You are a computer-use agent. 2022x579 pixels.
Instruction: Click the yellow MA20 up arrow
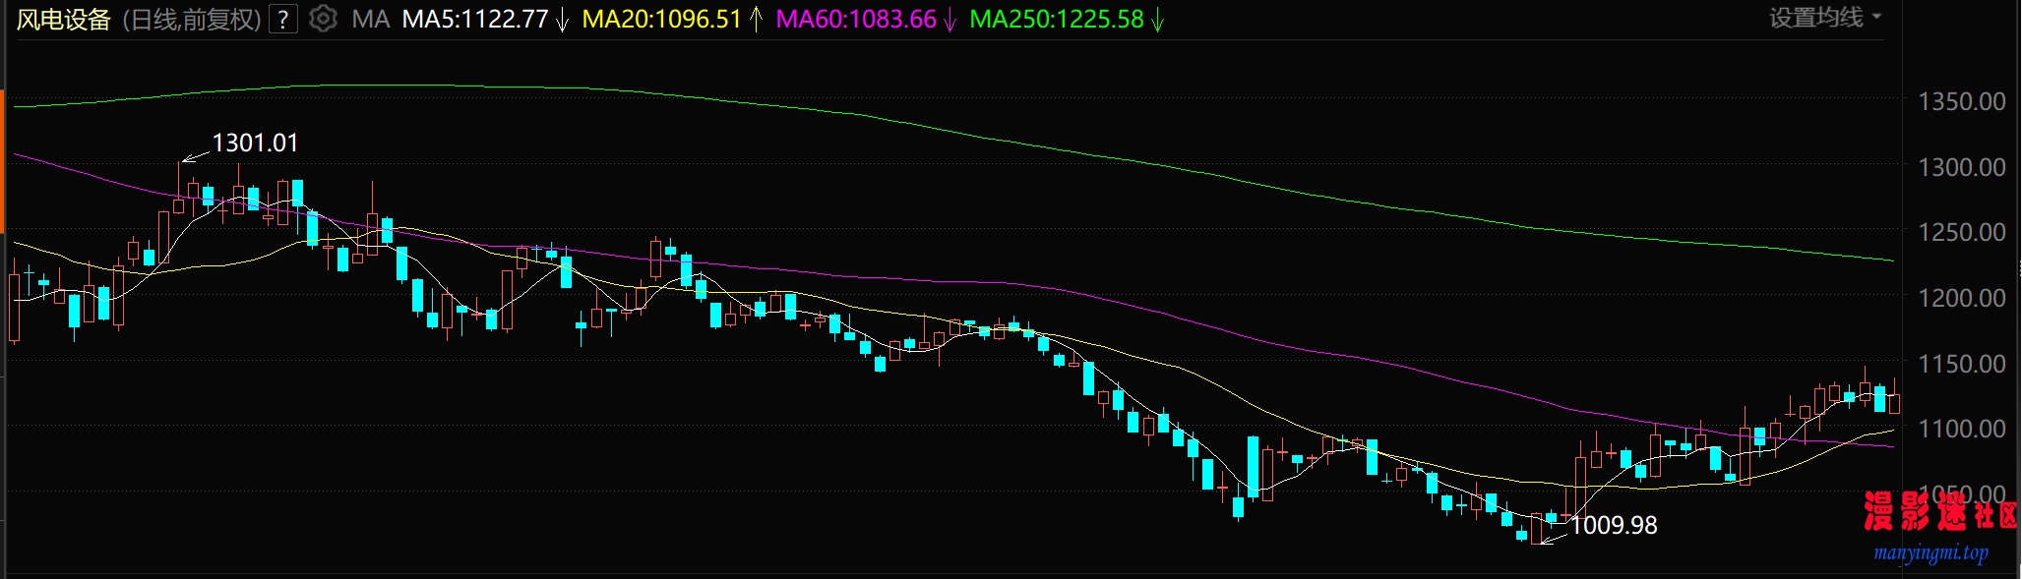pyautogui.click(x=756, y=20)
